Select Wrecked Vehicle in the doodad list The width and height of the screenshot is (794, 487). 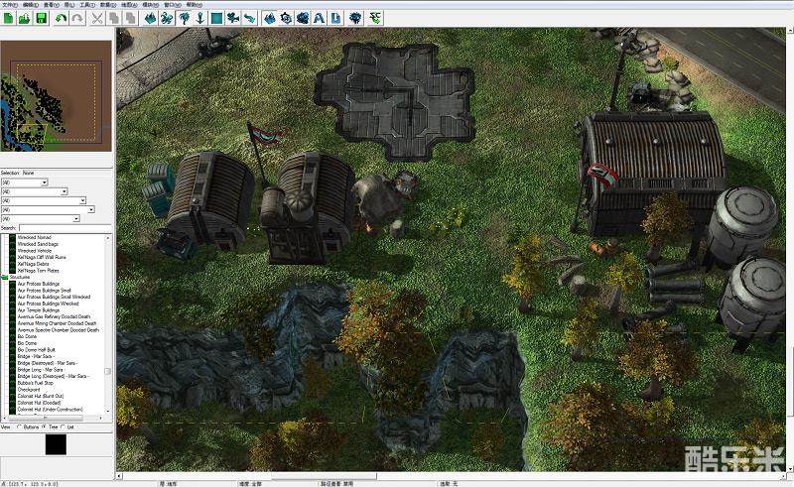pos(34,251)
